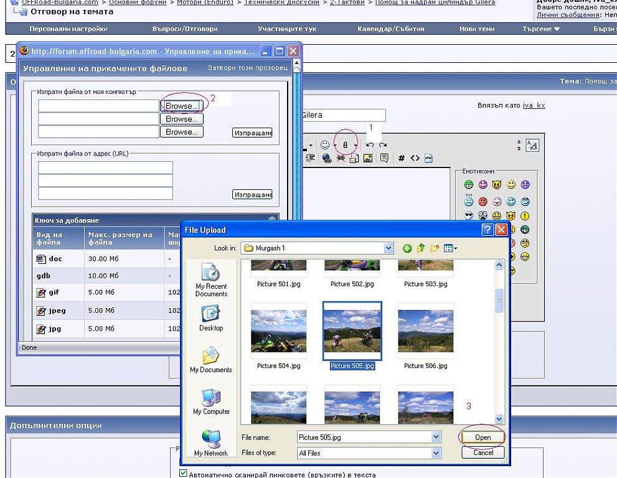
Task: Open the Files of type dropdown
Action: click(436, 453)
